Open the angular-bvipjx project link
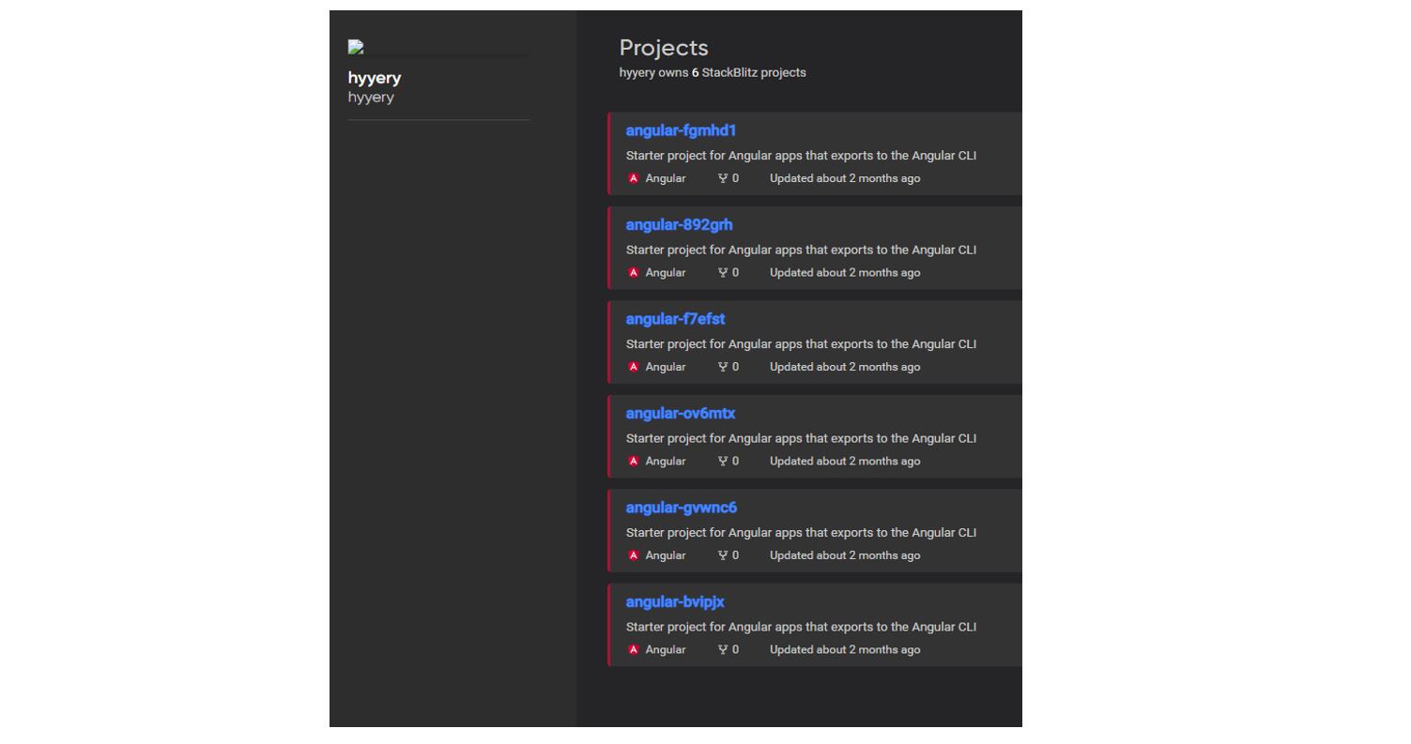This screenshot has height=744, width=1411. [675, 602]
